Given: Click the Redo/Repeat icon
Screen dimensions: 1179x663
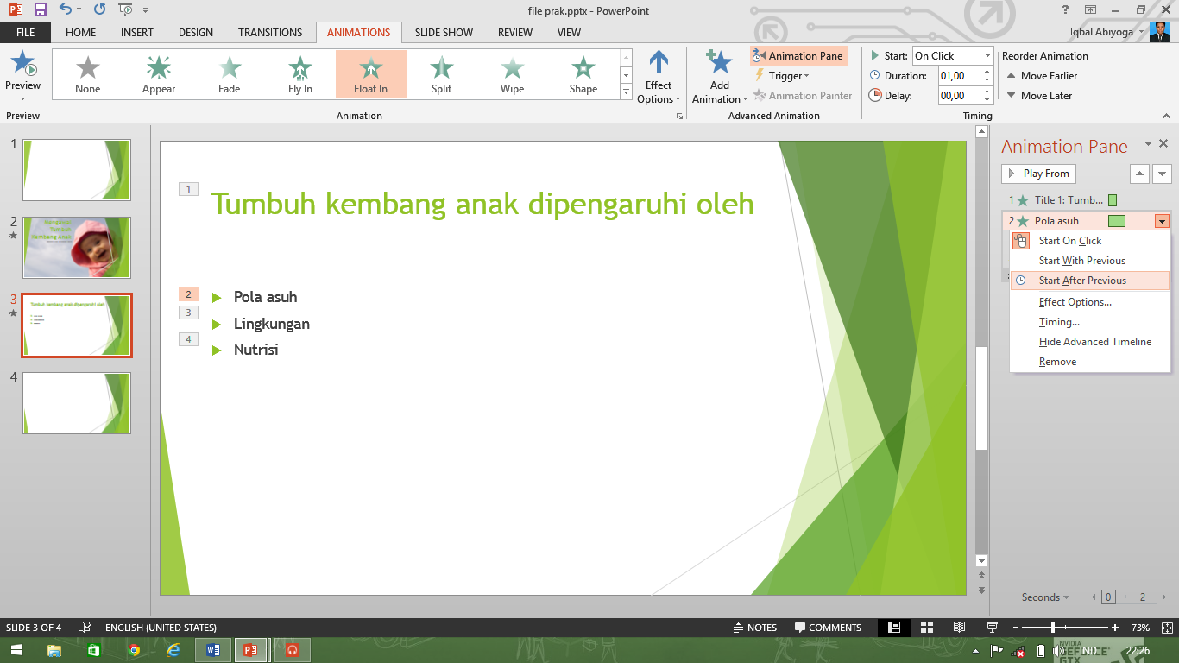Looking at the screenshot, I should pos(99,9).
